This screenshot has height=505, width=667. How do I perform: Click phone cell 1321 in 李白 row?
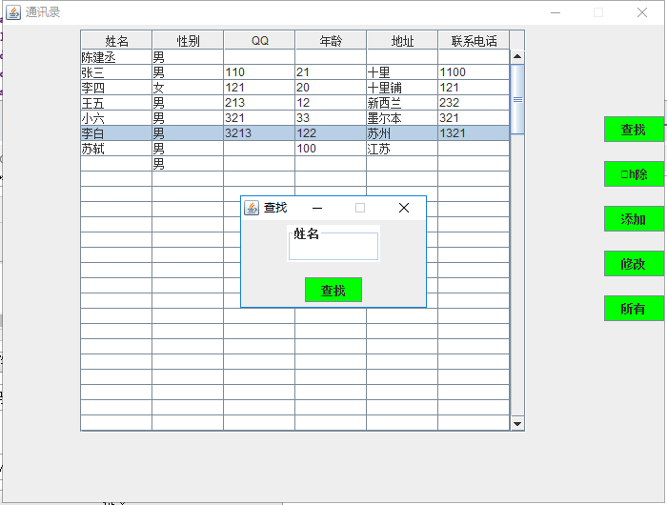coord(474,133)
